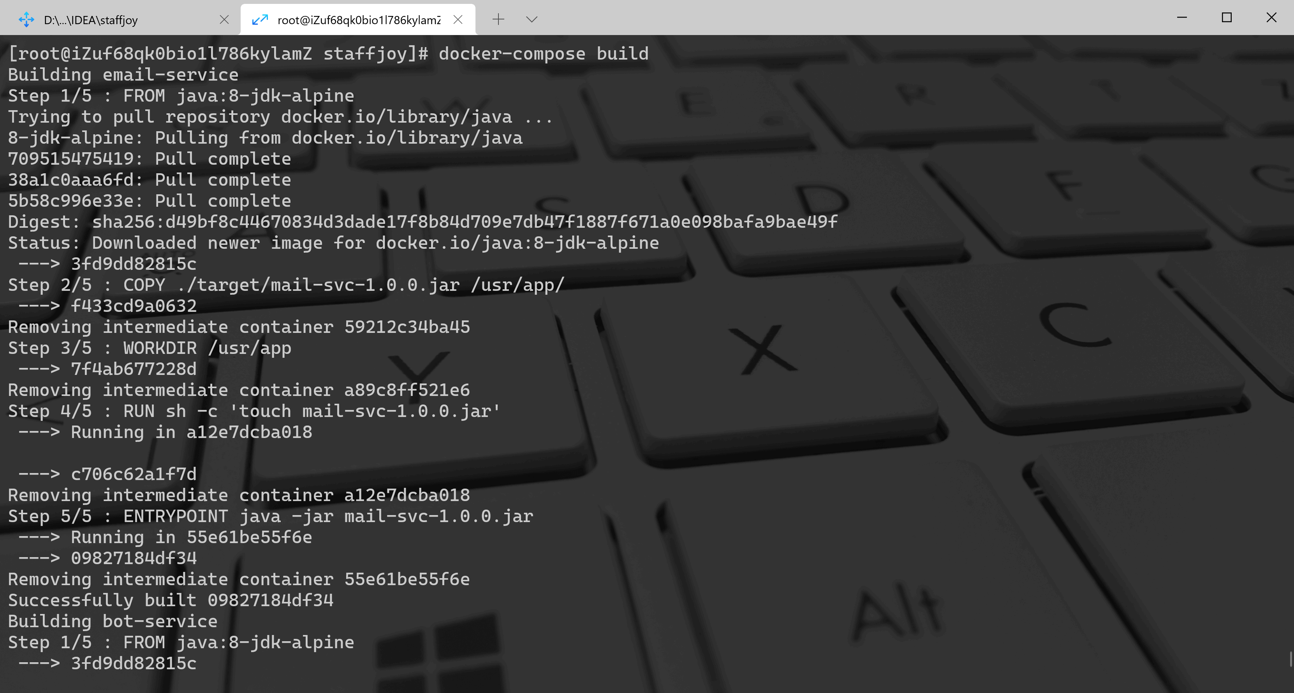Click the scrollbar thumb at the right edge
1294x693 pixels.
[1291, 659]
